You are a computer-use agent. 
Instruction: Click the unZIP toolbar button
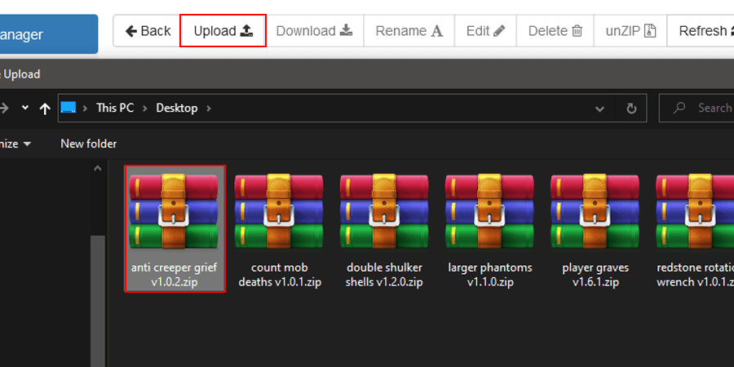tap(630, 31)
